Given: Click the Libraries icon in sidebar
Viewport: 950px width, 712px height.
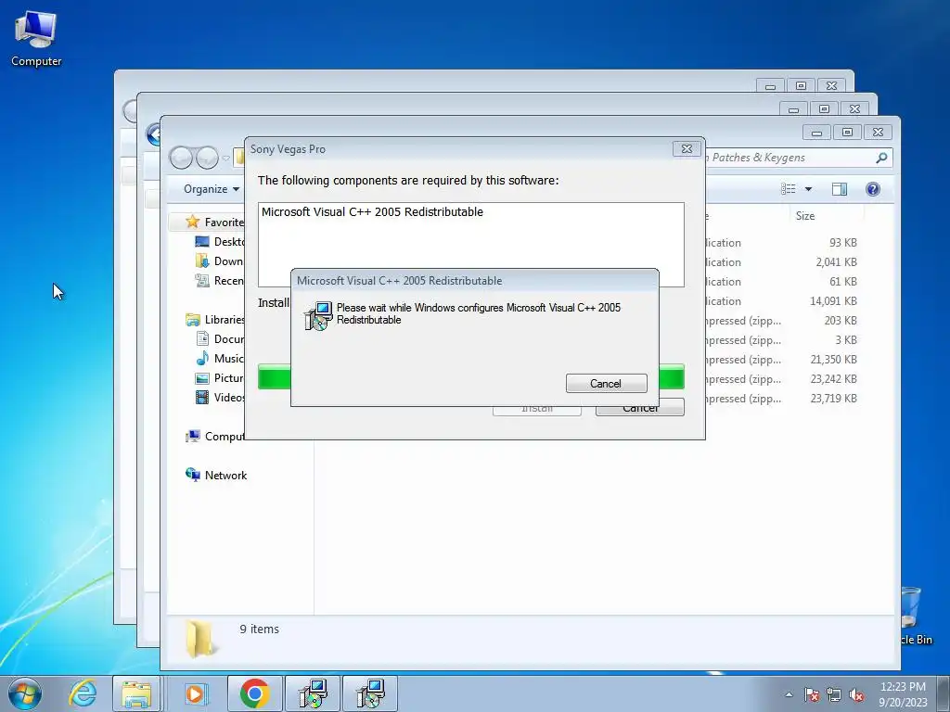Looking at the screenshot, I should [193, 320].
